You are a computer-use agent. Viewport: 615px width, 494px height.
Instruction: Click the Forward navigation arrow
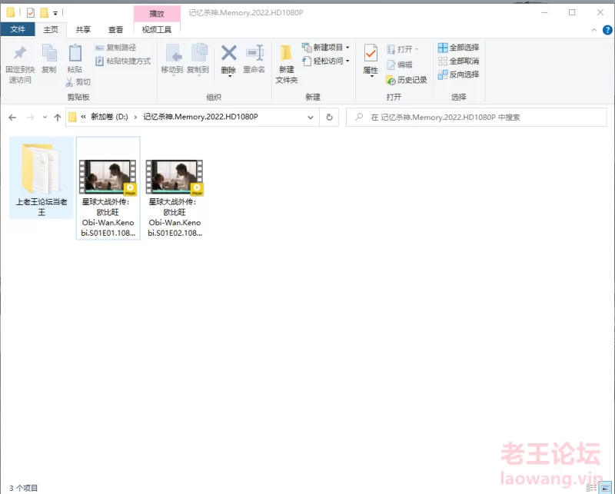coord(31,118)
